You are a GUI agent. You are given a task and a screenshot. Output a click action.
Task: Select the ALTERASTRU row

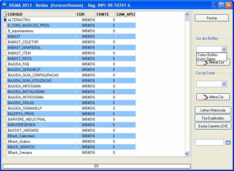[71, 20]
